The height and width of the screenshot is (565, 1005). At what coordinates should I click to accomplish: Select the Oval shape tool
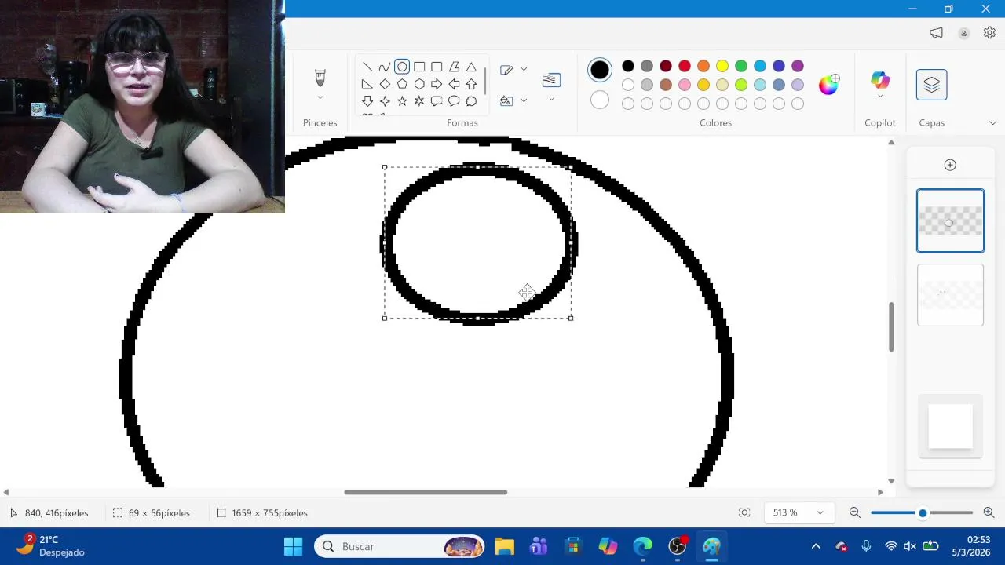tap(402, 67)
